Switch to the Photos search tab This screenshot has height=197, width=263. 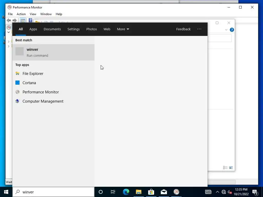click(x=92, y=29)
